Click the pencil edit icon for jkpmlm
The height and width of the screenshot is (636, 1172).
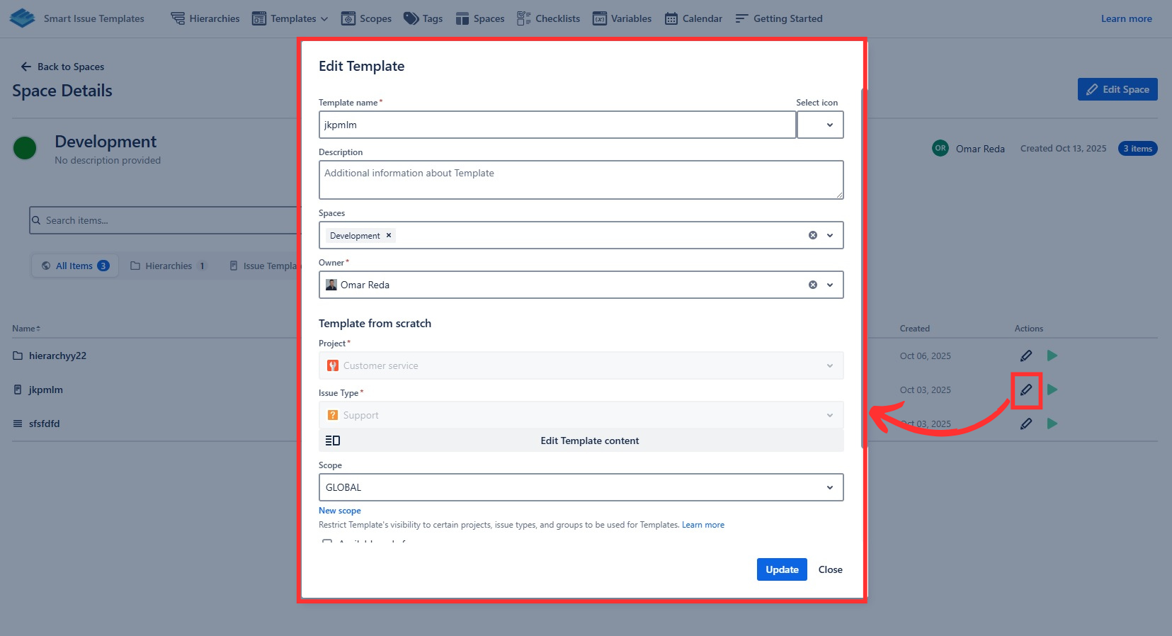pos(1025,390)
